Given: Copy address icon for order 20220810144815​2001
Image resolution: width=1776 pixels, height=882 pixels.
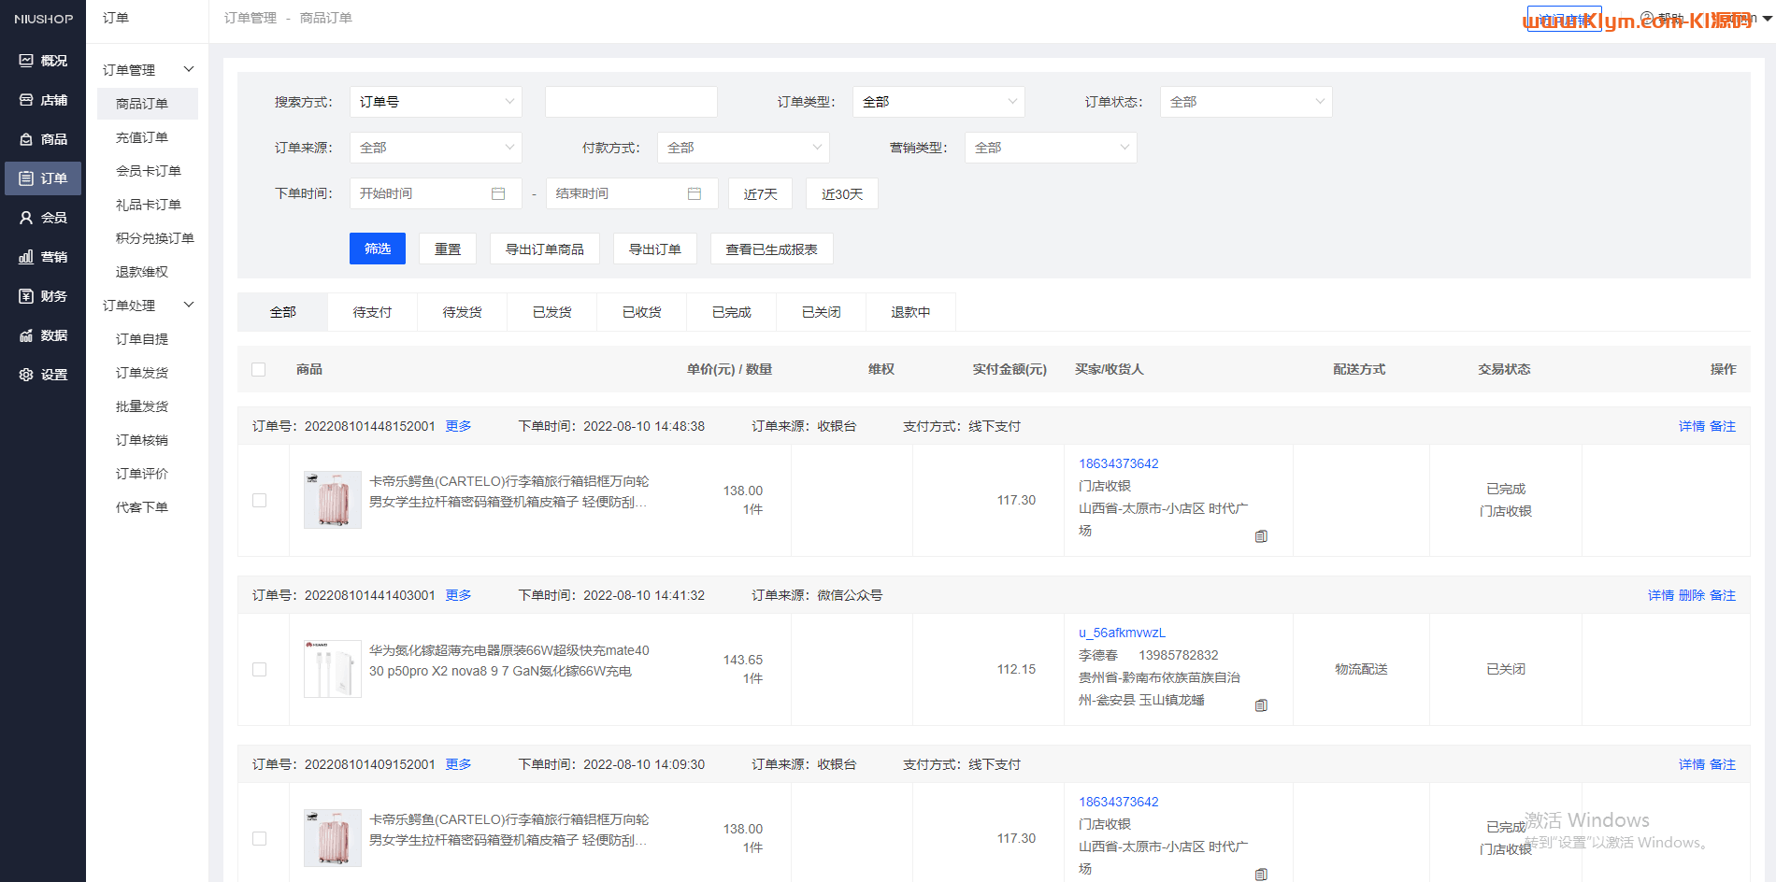Looking at the screenshot, I should click(x=1261, y=536).
